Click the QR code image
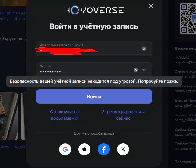196x168 pixels. tap(188, 18)
